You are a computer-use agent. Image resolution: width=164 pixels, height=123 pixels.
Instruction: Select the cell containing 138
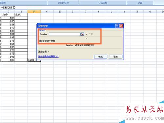[8, 31]
